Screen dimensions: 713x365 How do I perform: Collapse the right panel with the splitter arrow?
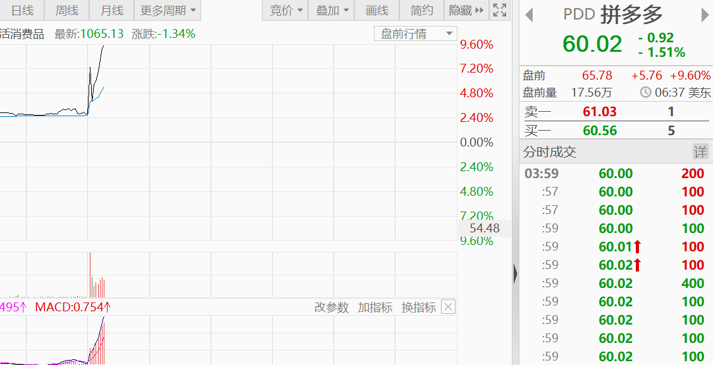[x=515, y=274]
